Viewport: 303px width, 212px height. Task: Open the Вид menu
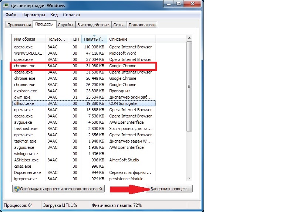[54, 15]
